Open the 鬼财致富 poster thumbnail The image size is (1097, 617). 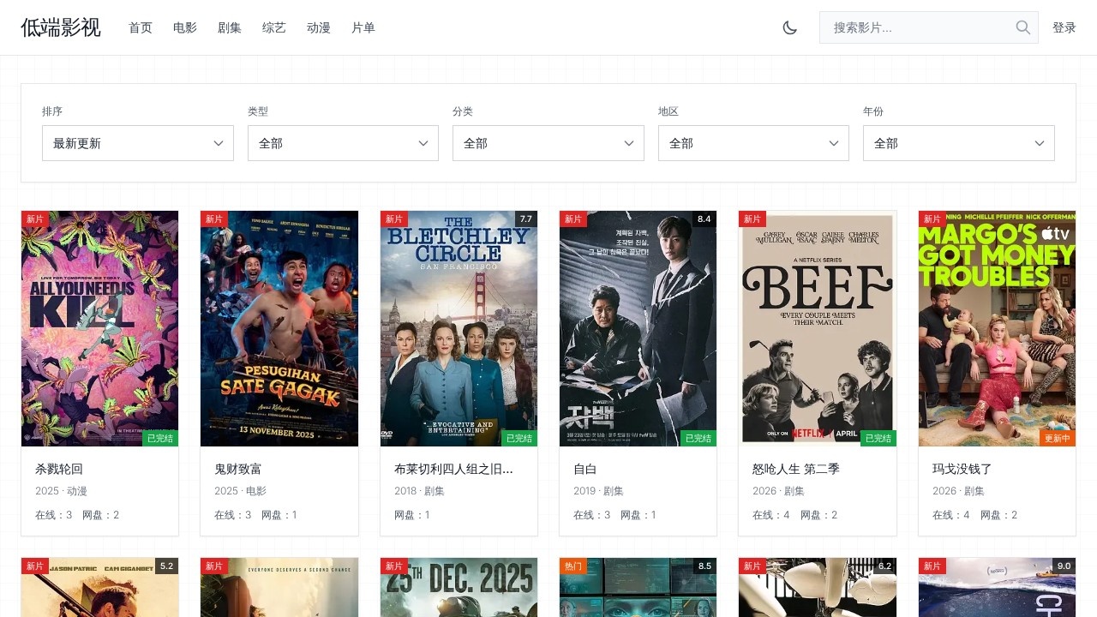279,328
